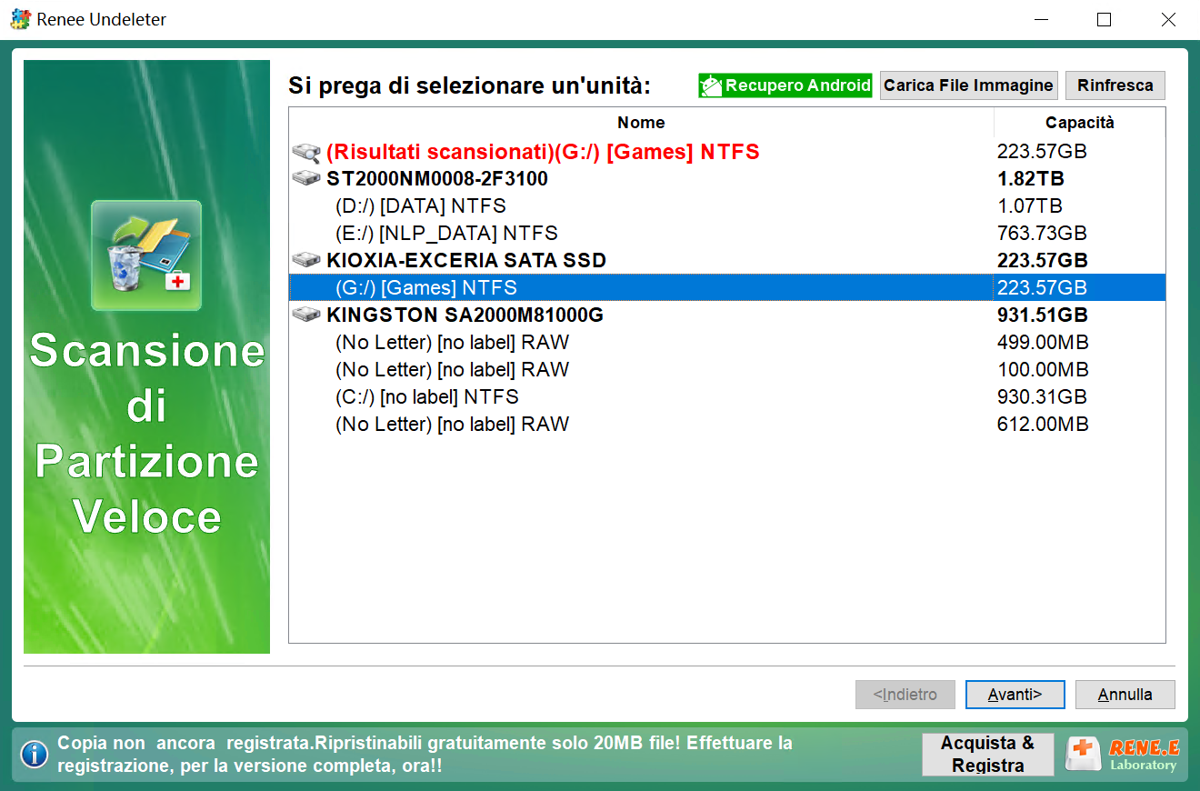Click the Recupero Android button
Screen dimensions: 1200x791
[785, 85]
